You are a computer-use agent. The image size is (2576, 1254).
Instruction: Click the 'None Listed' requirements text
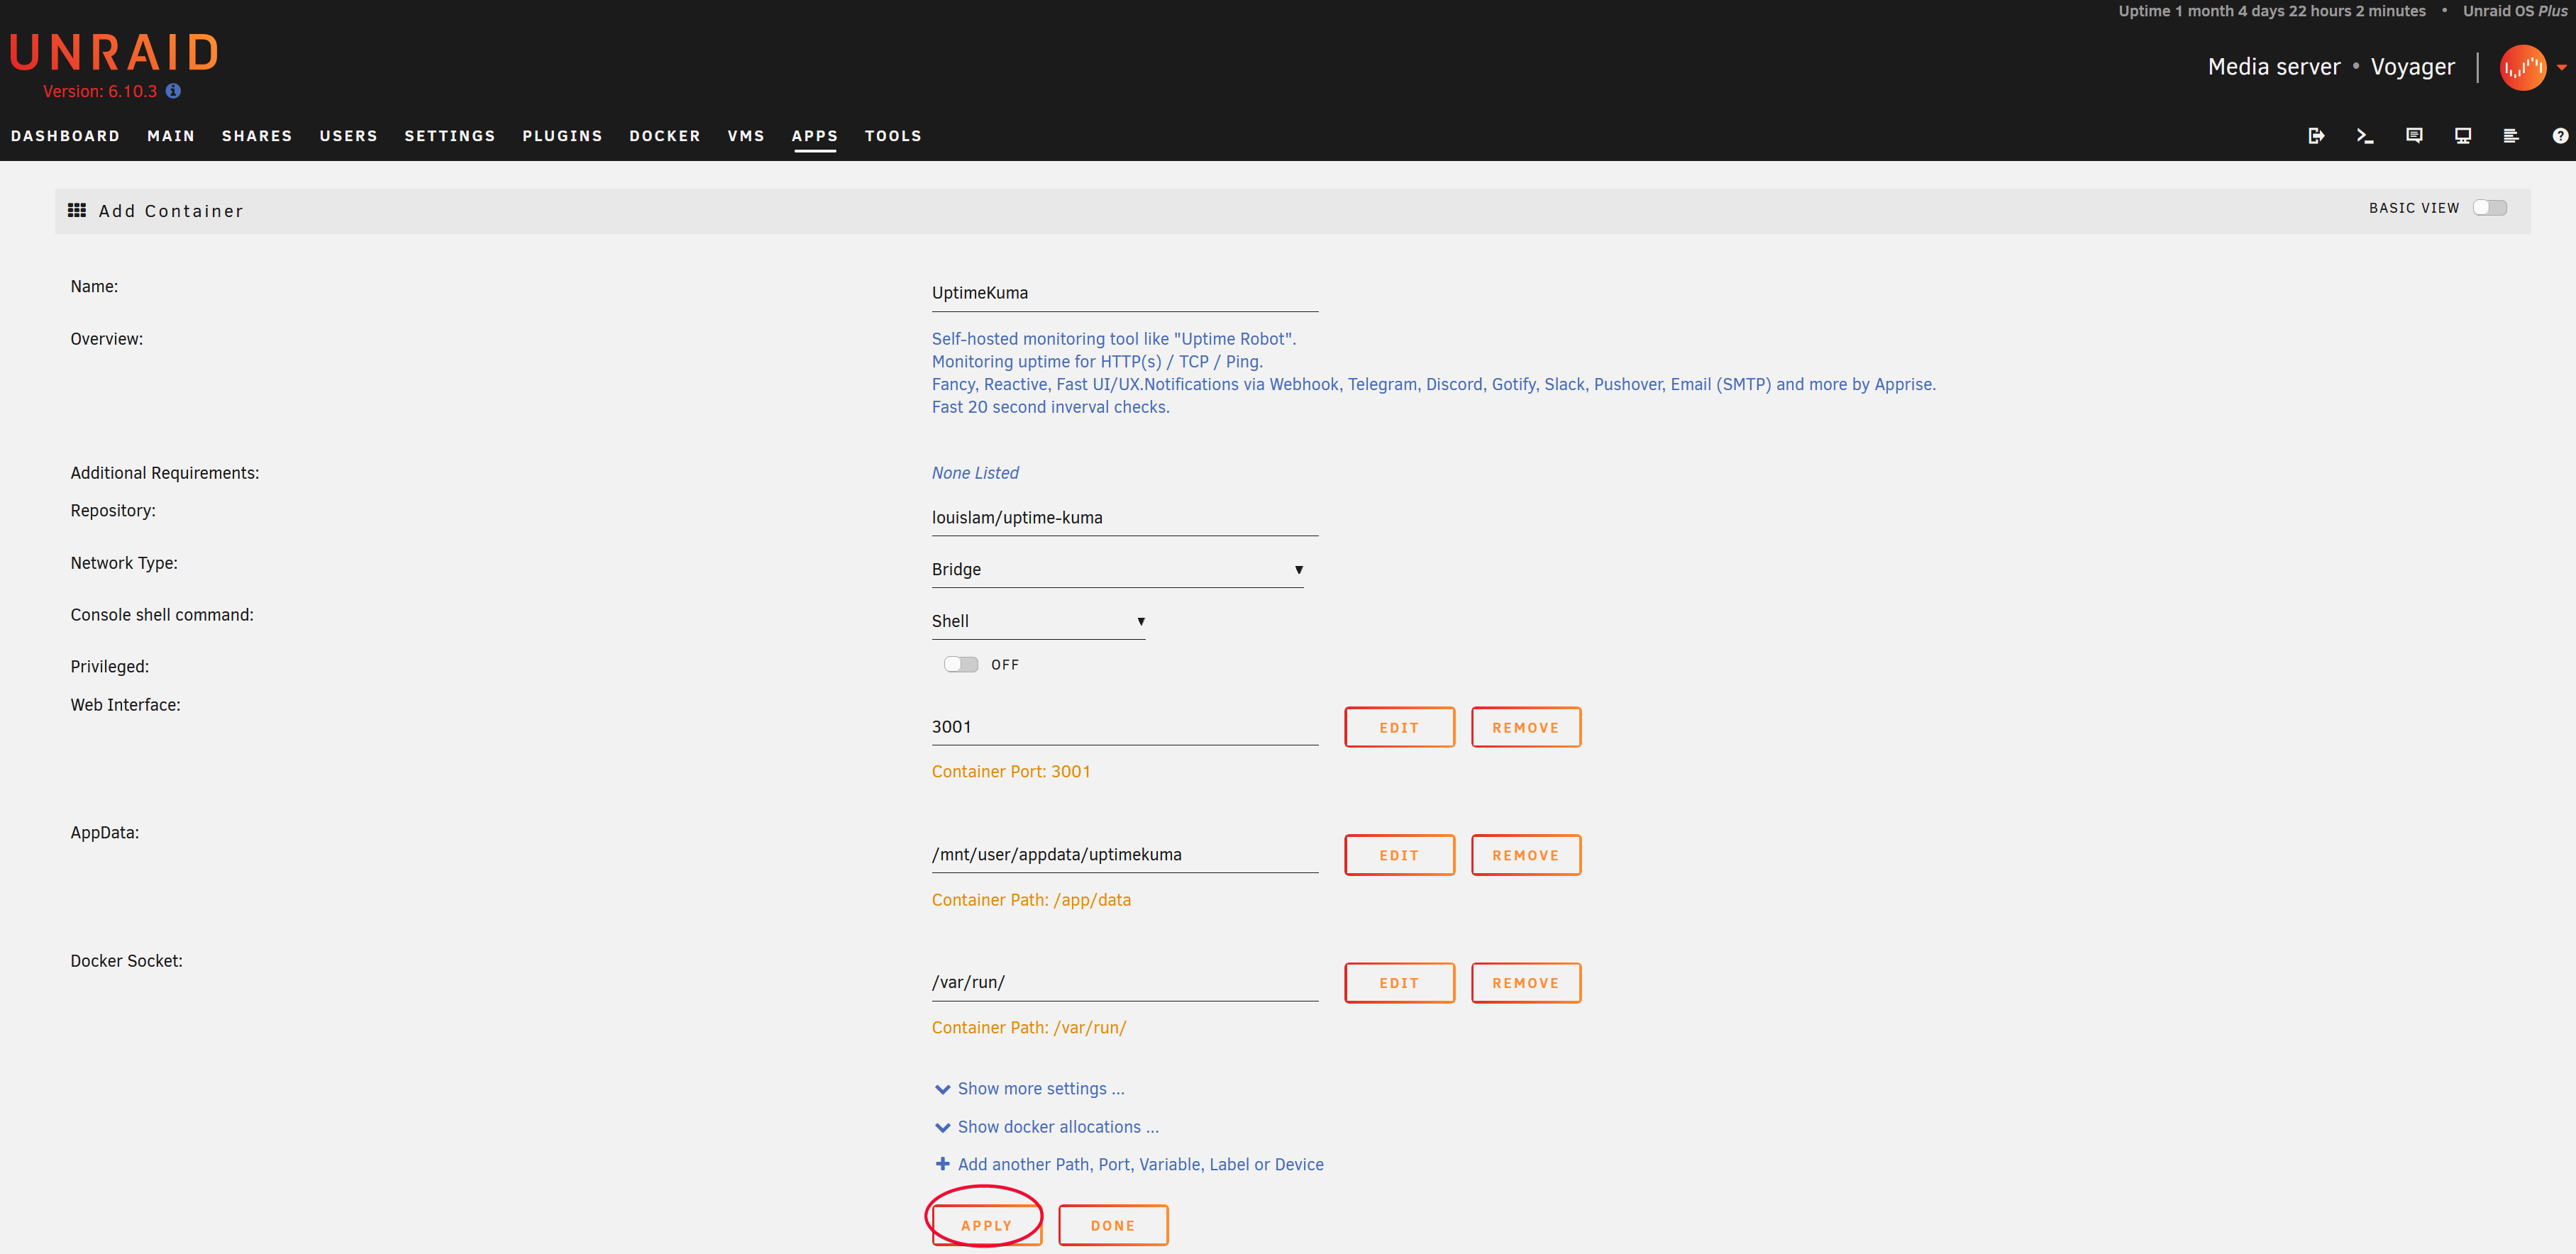tap(975, 473)
